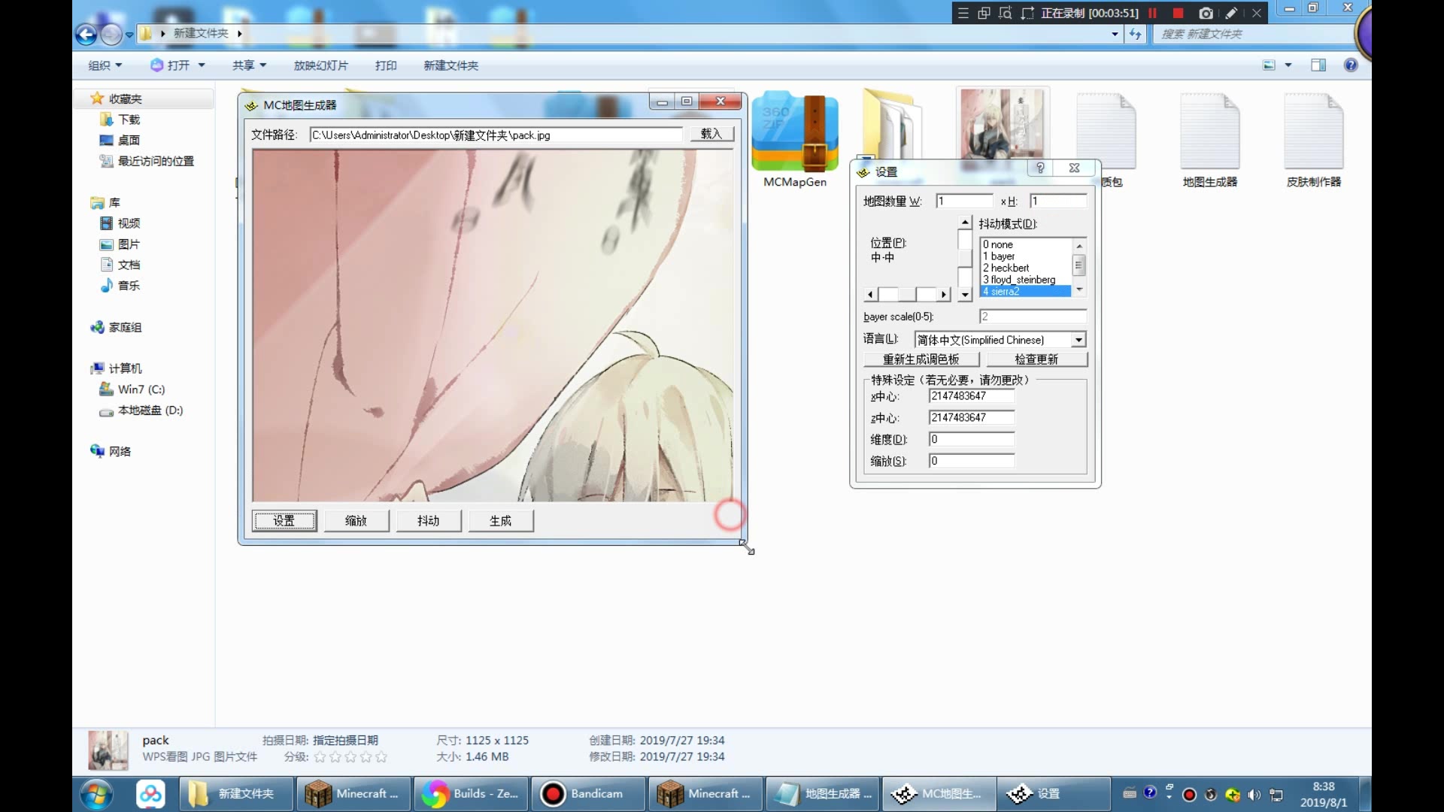1444x812 pixels.
Task: Switch to Bandicam in the taskbar
Action: [x=589, y=794]
